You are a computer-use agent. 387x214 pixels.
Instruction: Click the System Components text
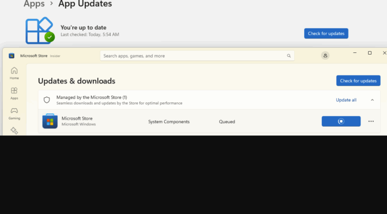169,121
